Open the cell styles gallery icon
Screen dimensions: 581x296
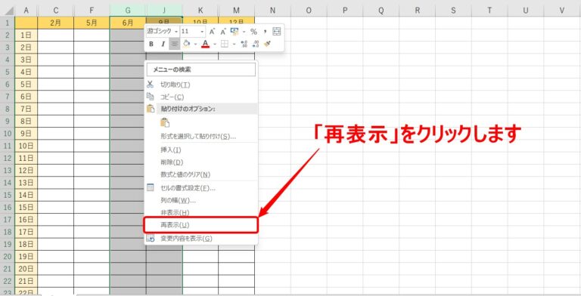tap(235, 32)
